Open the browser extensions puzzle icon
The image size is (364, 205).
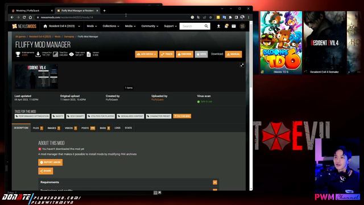[230, 17]
